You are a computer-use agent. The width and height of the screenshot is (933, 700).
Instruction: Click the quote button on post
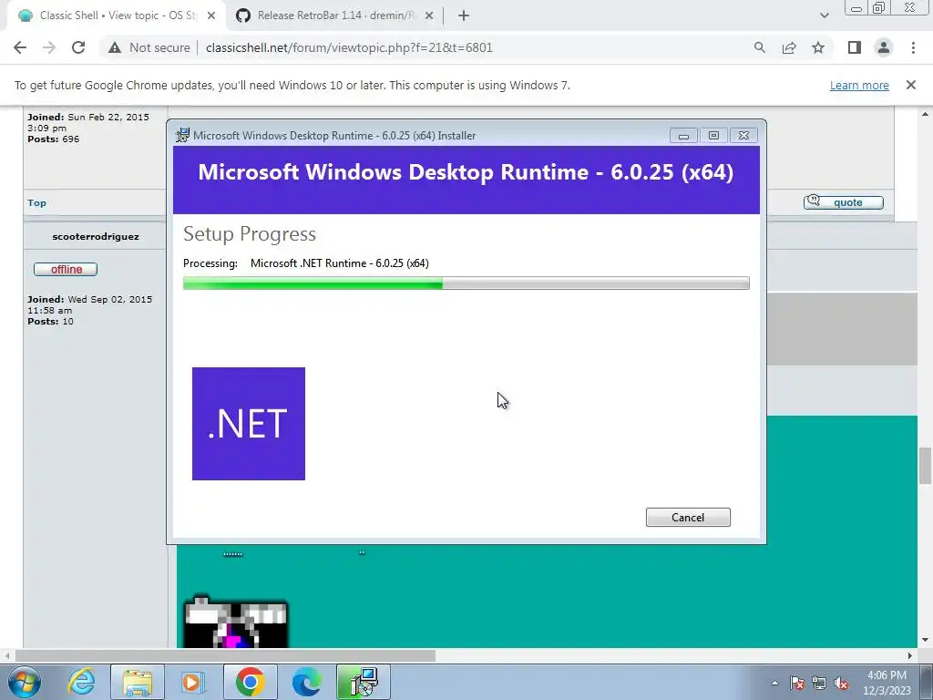pyautogui.click(x=843, y=202)
